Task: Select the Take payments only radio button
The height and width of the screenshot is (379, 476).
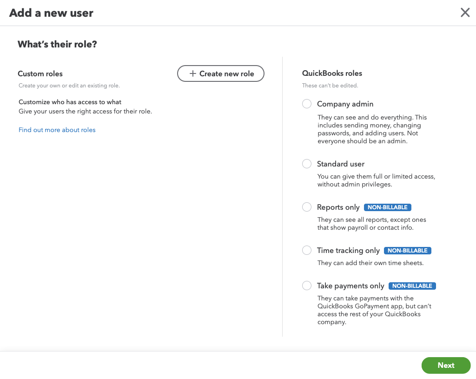Action: [x=307, y=286]
